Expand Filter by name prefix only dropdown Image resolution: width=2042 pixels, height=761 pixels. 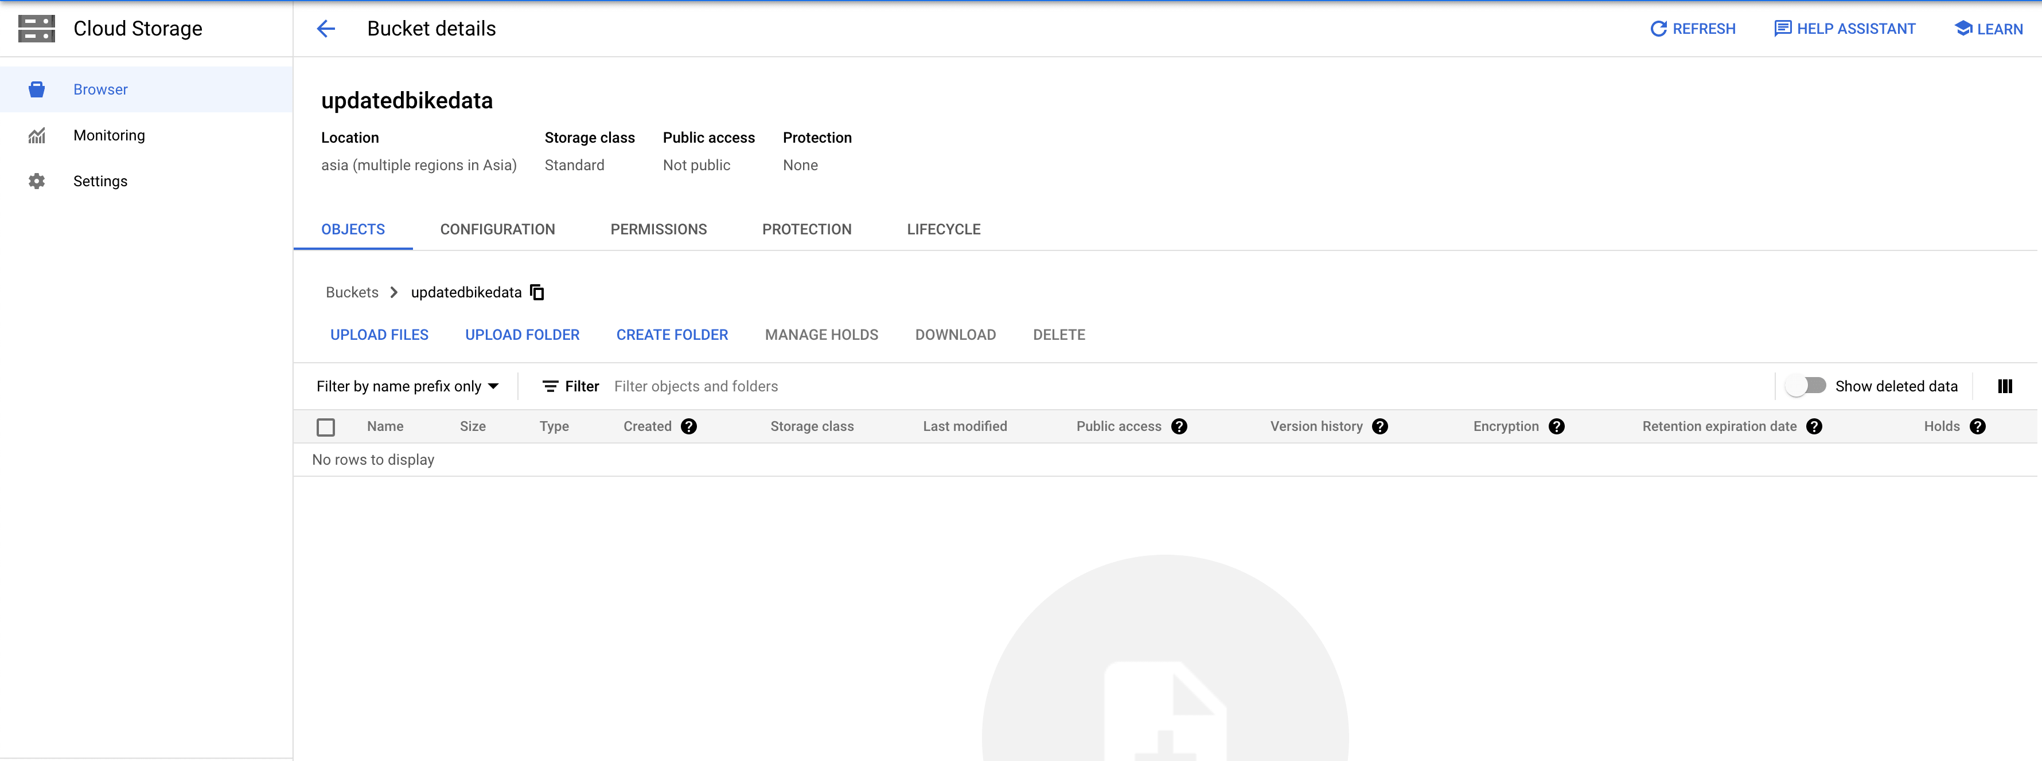click(x=407, y=386)
